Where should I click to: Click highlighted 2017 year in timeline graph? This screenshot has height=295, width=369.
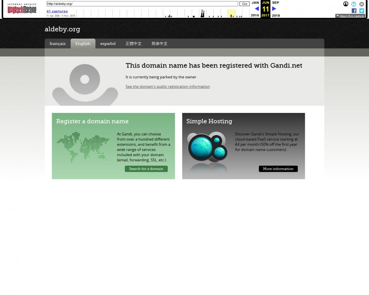point(231,13)
